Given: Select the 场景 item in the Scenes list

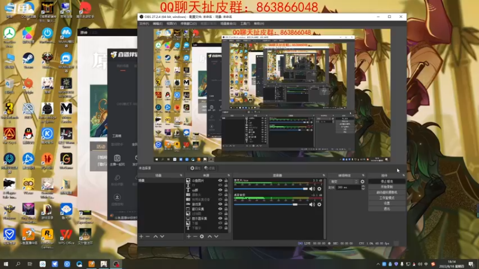Looking at the screenshot, I should pyautogui.click(x=160, y=181).
